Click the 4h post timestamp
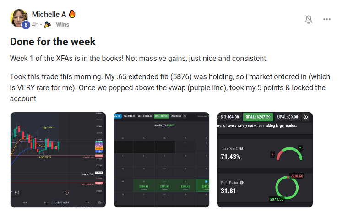This screenshot has width=348, height=212. 35,25
